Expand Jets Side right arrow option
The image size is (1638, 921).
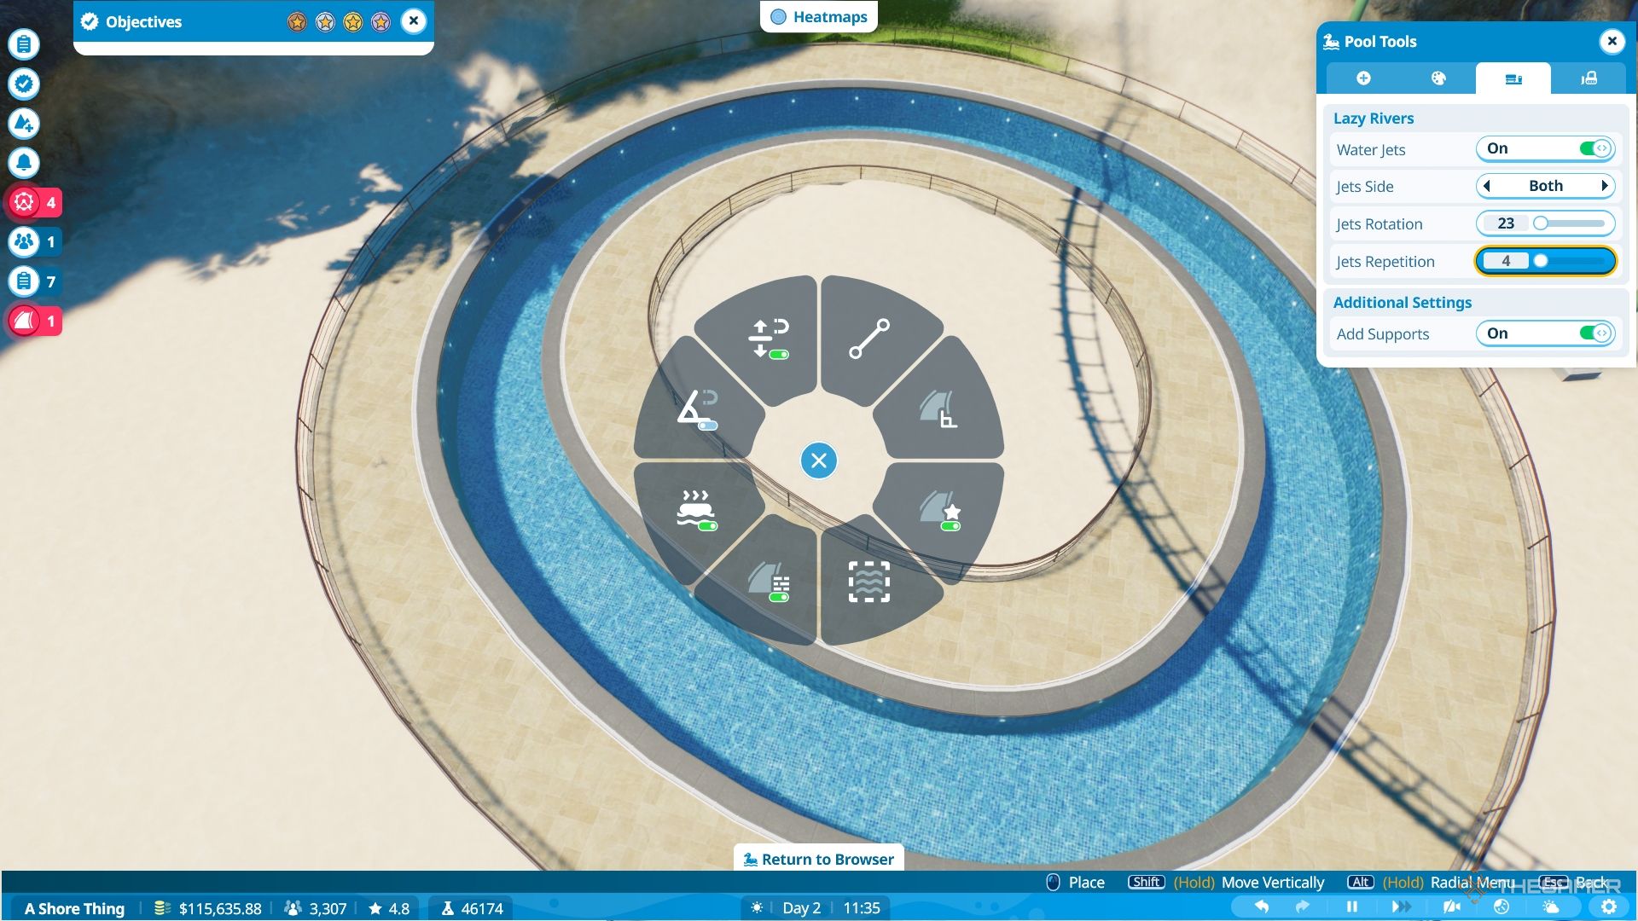pyautogui.click(x=1604, y=186)
